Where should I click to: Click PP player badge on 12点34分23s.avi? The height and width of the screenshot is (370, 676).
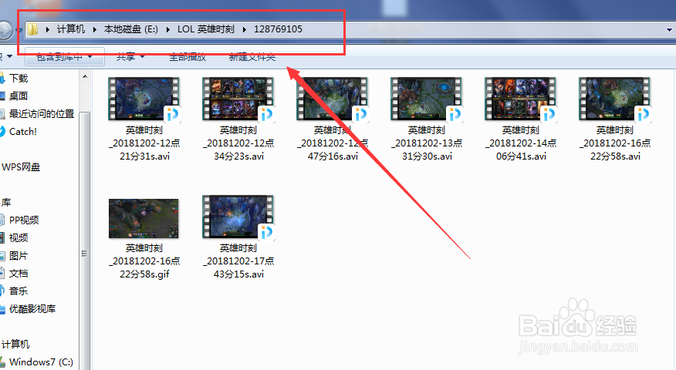pos(266,114)
